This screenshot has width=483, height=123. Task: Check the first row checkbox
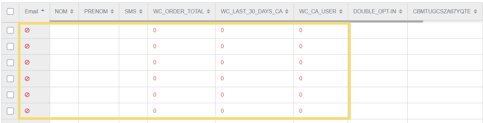point(10,30)
